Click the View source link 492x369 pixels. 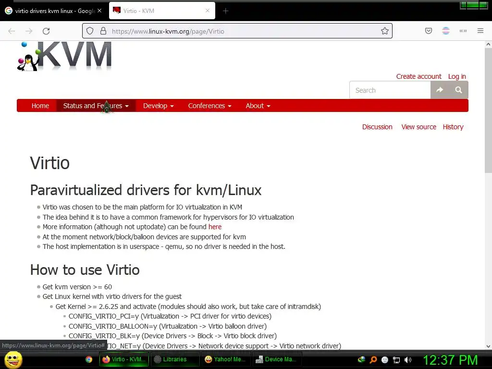coord(418,127)
